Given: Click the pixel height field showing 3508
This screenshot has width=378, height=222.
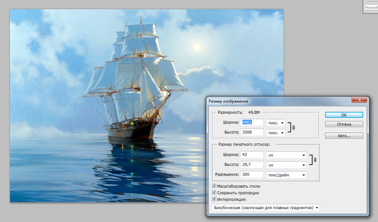Looking at the screenshot, I should (252, 132).
